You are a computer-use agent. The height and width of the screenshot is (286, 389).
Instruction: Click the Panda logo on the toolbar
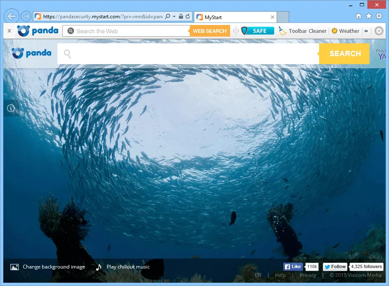click(x=37, y=30)
